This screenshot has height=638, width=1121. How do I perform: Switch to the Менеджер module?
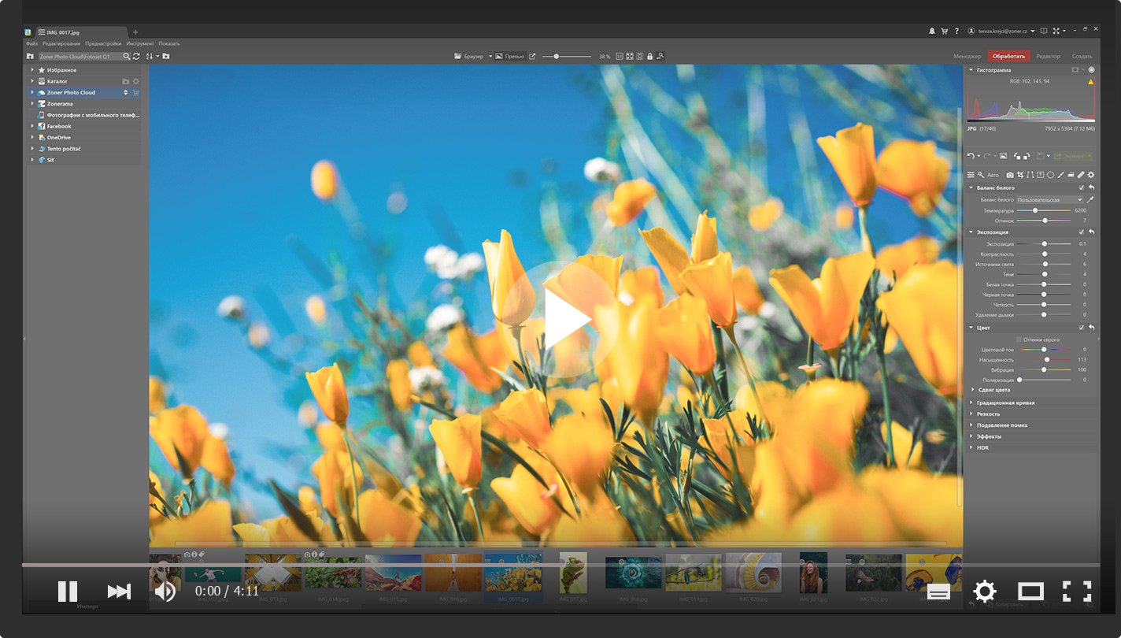pyautogui.click(x=967, y=57)
